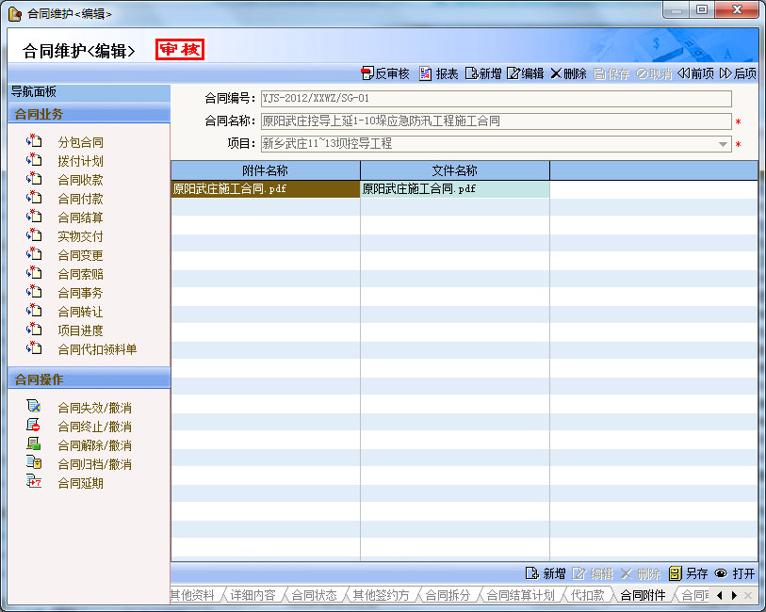The height and width of the screenshot is (612, 766).
Task: Collapse the 合同操作 section header
Action: coord(89,378)
